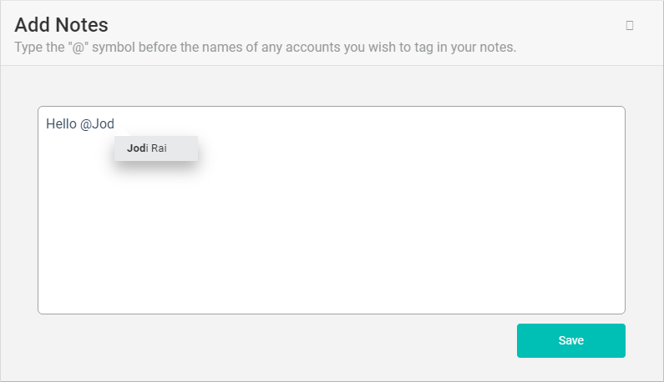Image resolution: width=664 pixels, height=382 pixels.
Task: Click the "@" character in the typed note
Action: 85,124
